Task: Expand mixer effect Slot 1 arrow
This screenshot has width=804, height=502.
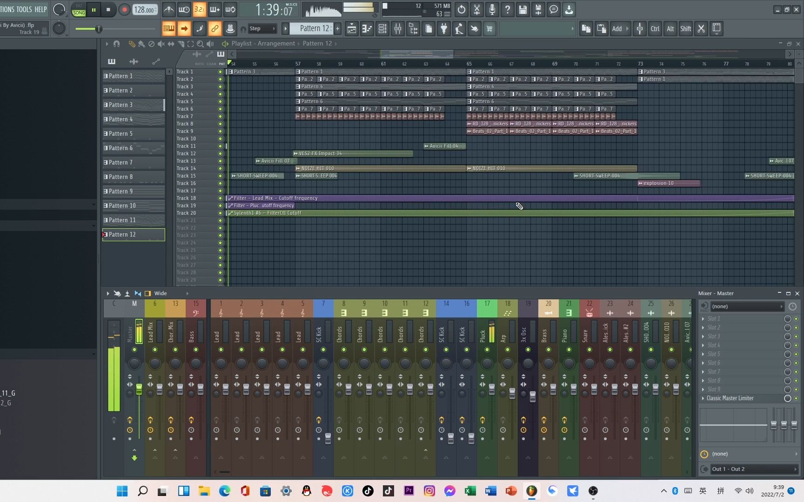Action: pos(703,319)
